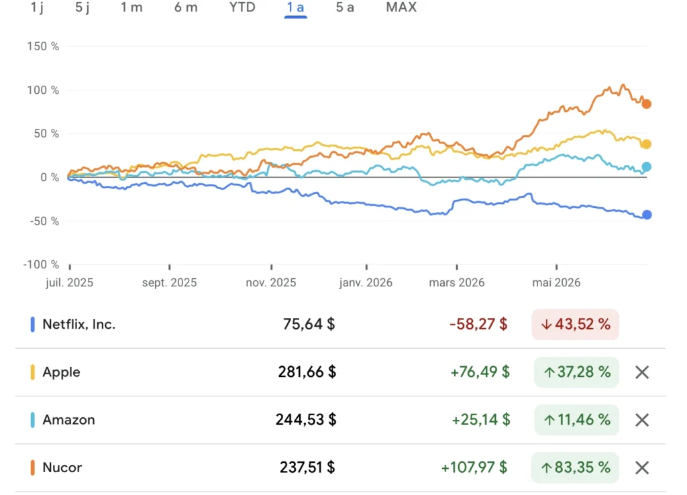
Task: Click the 150 % axis label
Action: (43, 46)
